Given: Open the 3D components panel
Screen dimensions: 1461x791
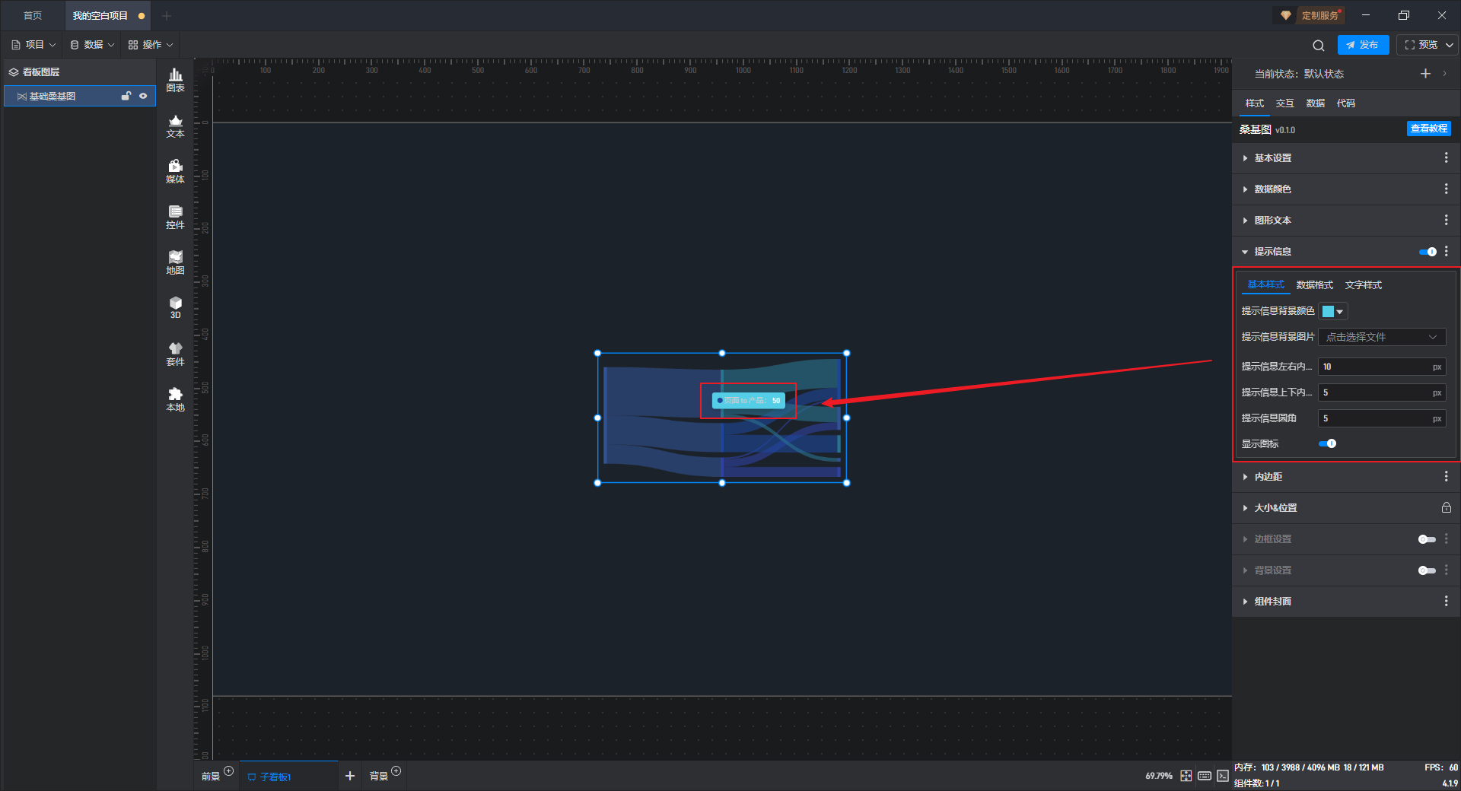Looking at the screenshot, I should click(175, 307).
